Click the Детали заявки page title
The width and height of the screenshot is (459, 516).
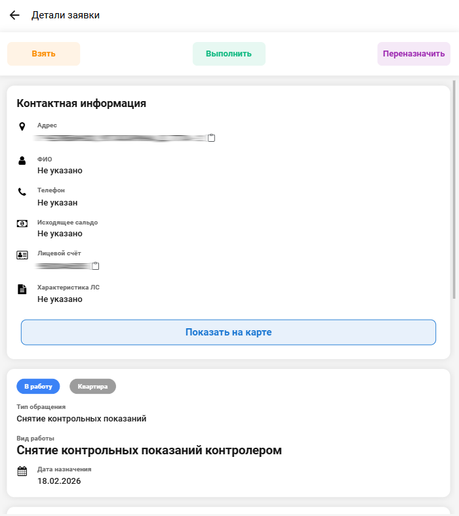pyautogui.click(x=66, y=15)
